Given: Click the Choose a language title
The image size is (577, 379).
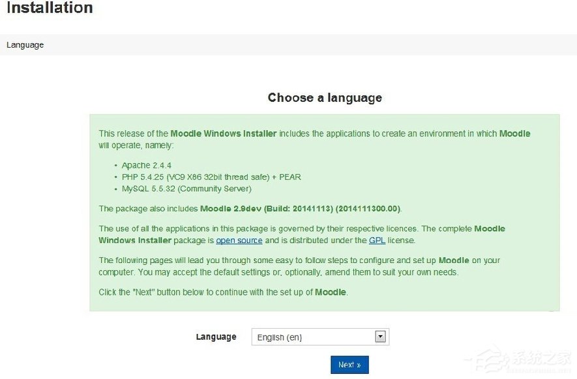Looking at the screenshot, I should [324, 97].
